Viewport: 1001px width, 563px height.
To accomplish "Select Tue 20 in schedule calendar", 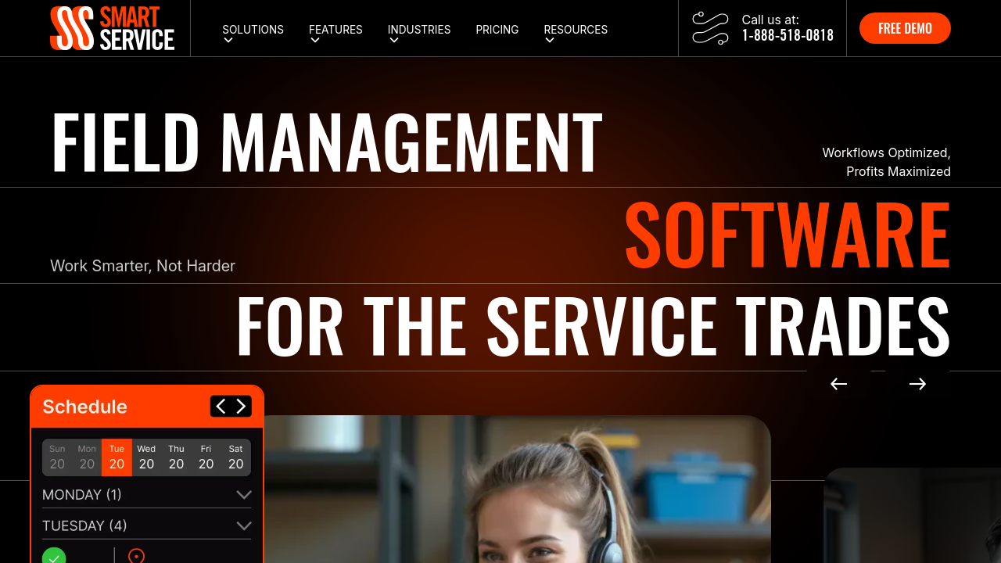I will coord(117,457).
